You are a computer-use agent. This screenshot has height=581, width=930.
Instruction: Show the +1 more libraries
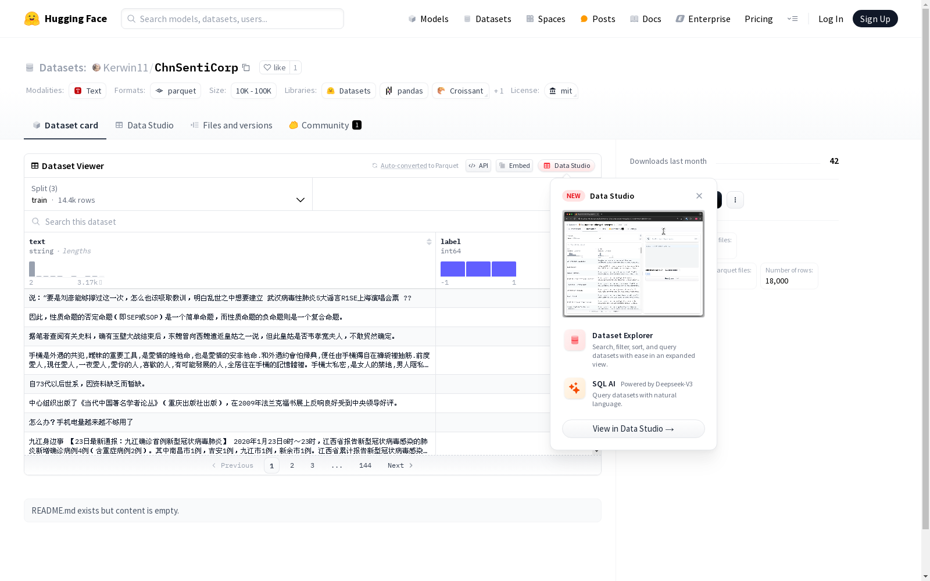coord(499,91)
